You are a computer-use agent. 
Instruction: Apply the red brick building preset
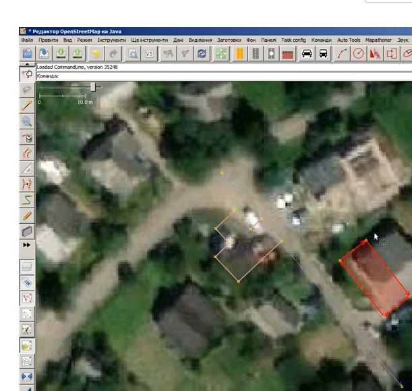pyautogui.click(x=287, y=54)
